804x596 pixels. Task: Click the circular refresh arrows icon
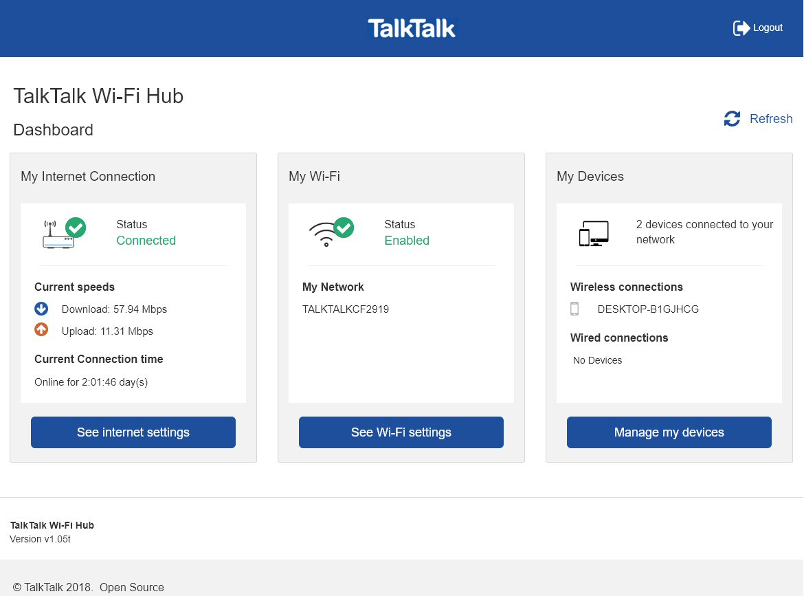pyautogui.click(x=732, y=119)
